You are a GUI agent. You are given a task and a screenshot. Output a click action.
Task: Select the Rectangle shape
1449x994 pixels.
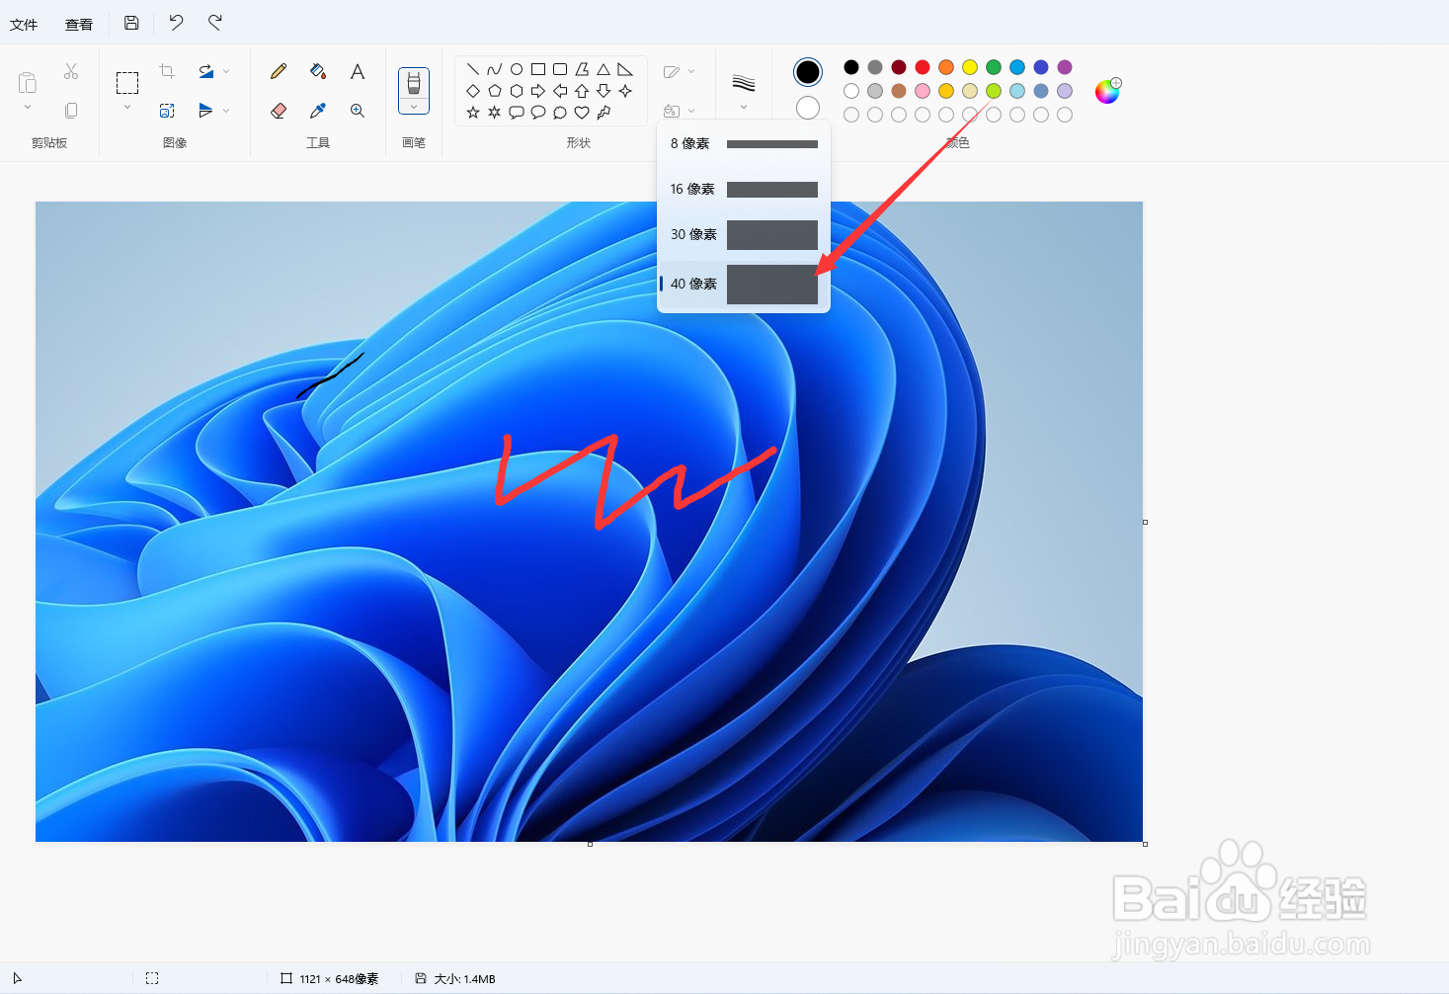[538, 69]
